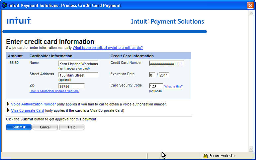Open 'How is cardholder address verified?' link
This screenshot has height=160, width=256.
click(54, 91)
